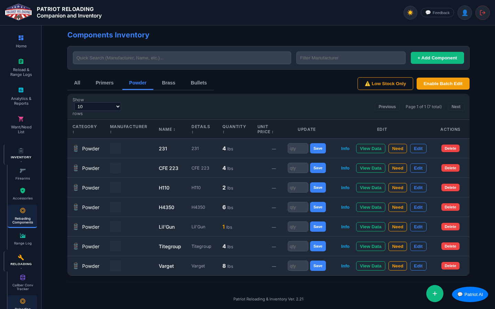Open Accessories shield icon in sidebar
The width and height of the screenshot is (495, 309).
[x=23, y=191]
